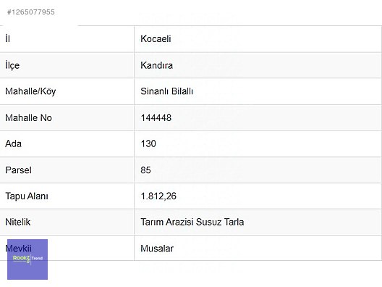Screen dimensions: 382x287
Task: Click the Kocaeli province value
Action: [156, 39]
